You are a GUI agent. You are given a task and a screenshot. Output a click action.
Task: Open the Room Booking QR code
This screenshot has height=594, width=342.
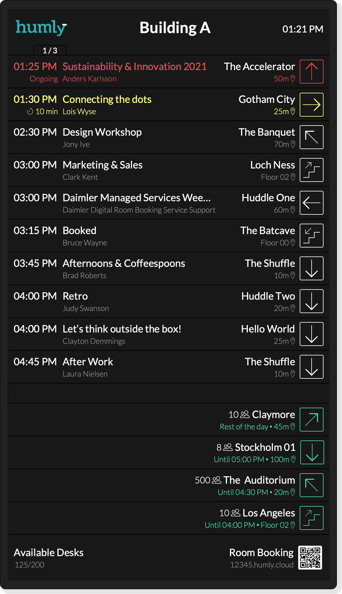(310, 558)
